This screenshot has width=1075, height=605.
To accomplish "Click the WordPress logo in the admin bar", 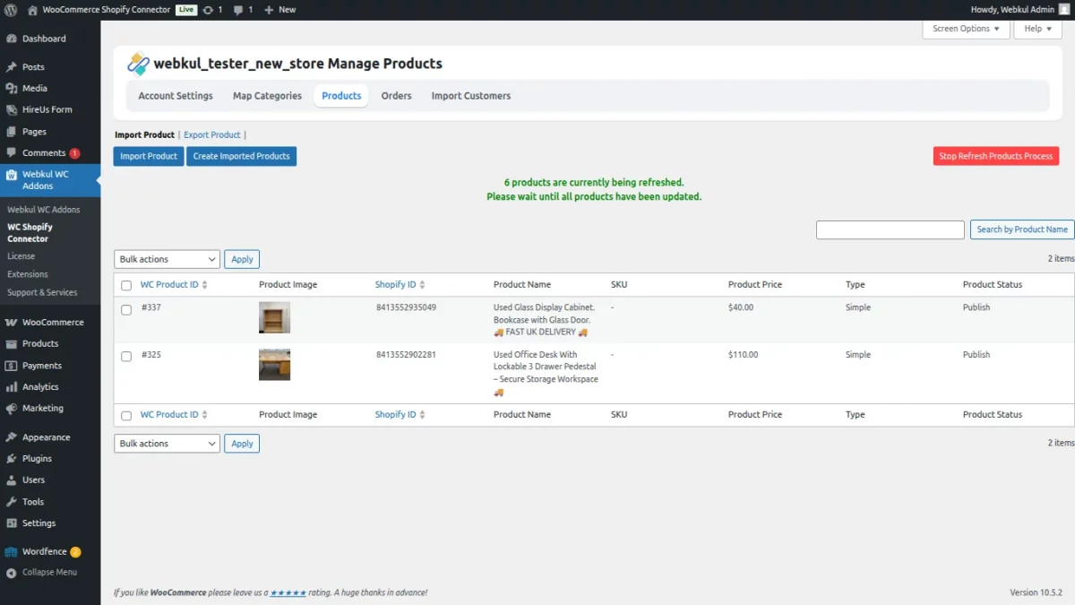I will (x=10, y=9).
